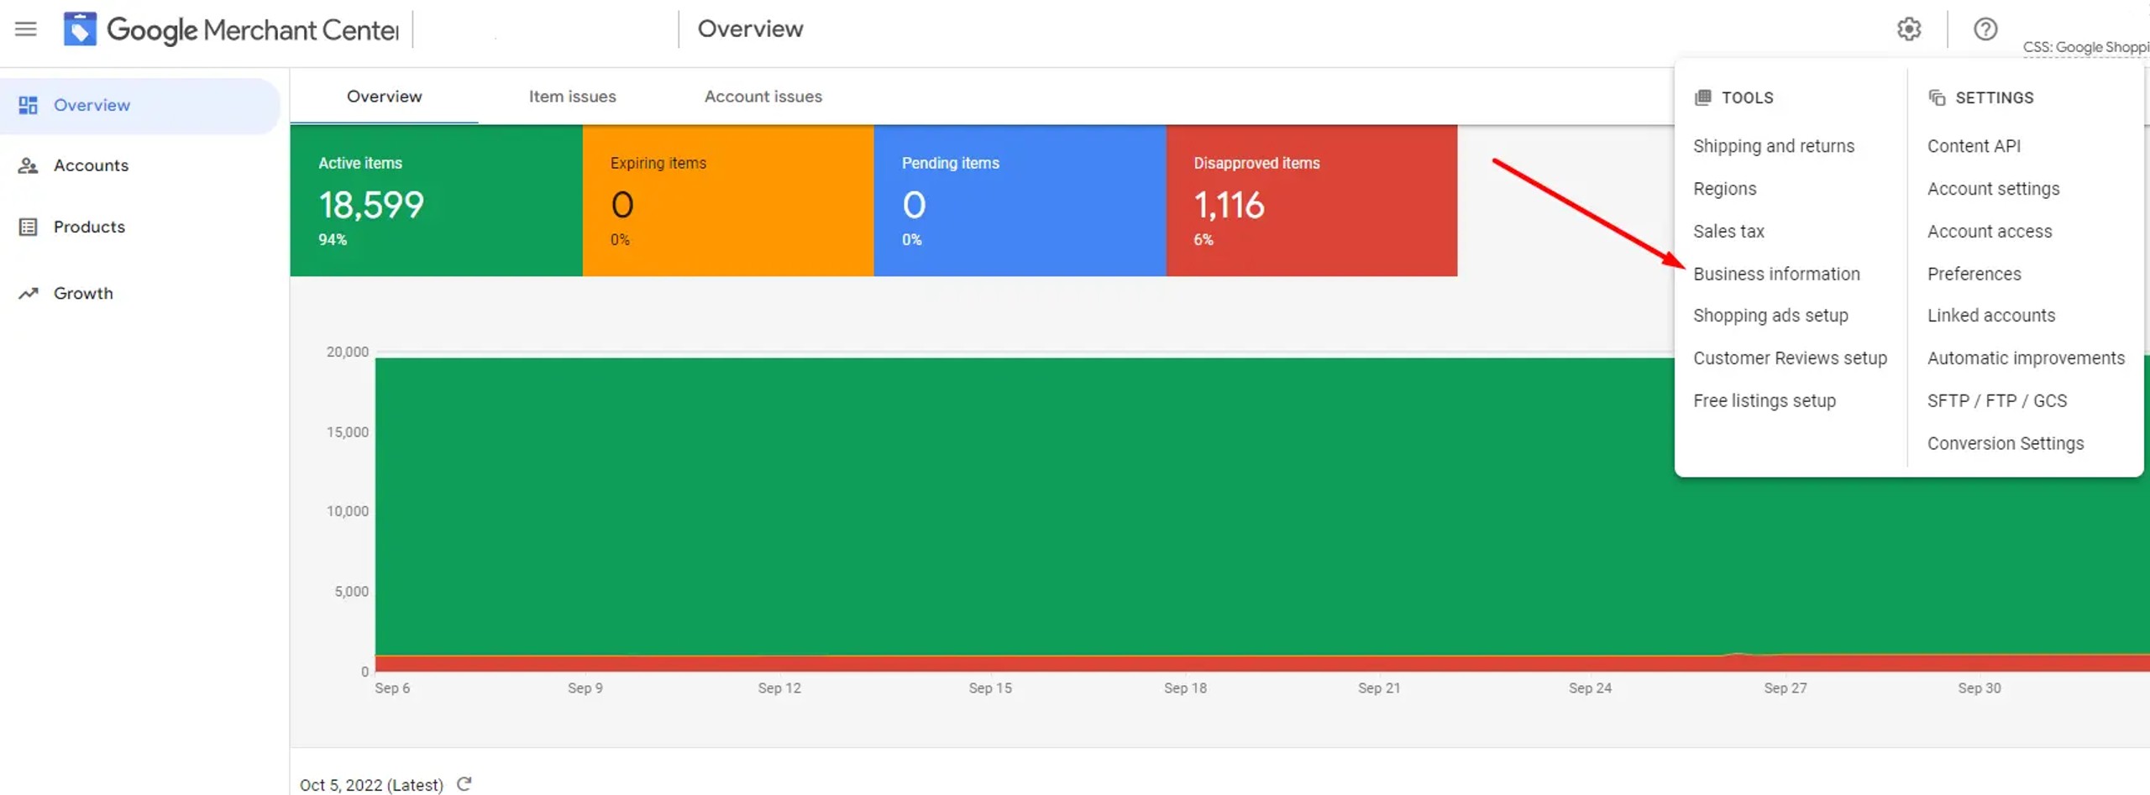Image resolution: width=2150 pixels, height=795 pixels.
Task: Click the CSS: Google Shopping label
Action: click(2085, 47)
